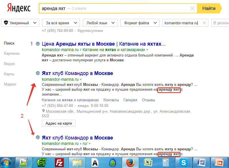The image size is (229, 168).
Task: Open Microsoft Word from the taskbar
Action: pos(201,163)
